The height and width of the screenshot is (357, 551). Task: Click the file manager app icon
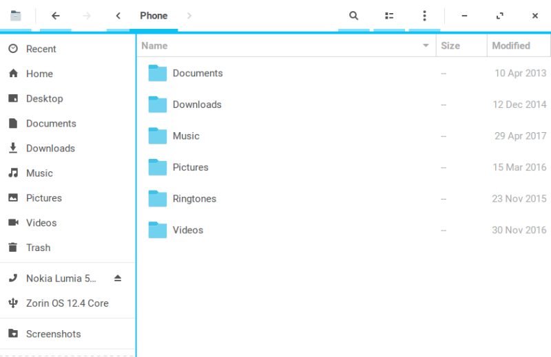(15, 15)
